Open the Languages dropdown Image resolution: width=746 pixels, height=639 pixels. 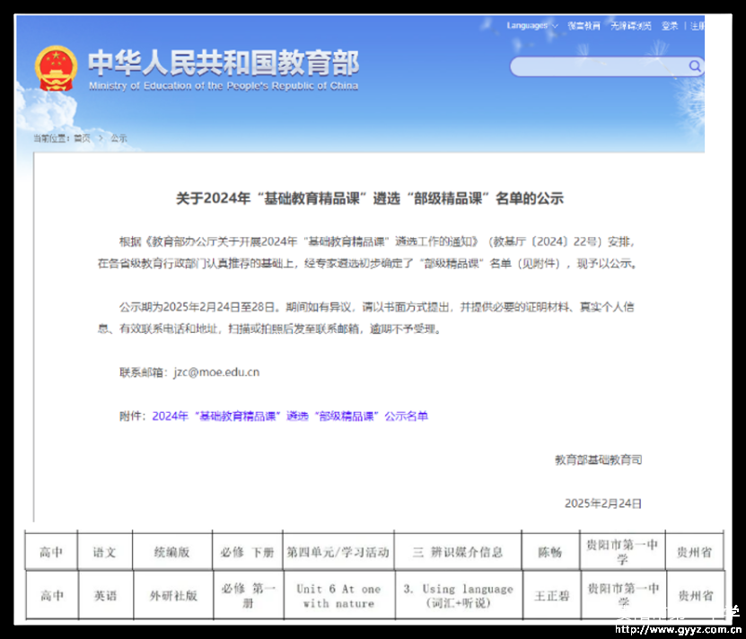[532, 26]
